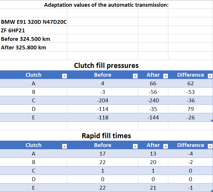The height and width of the screenshot is (192, 213).
Task: Select the Adaptation values of the automatic transmission heading
Action: point(106,5)
